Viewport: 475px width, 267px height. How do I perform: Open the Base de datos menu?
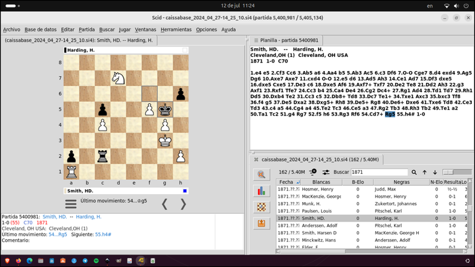(x=41, y=30)
